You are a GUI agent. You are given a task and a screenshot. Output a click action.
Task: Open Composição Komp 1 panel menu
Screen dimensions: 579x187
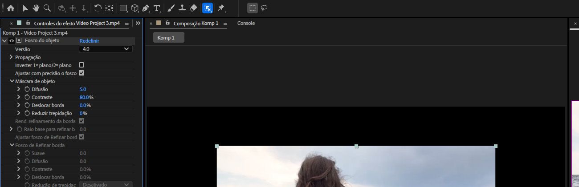225,23
